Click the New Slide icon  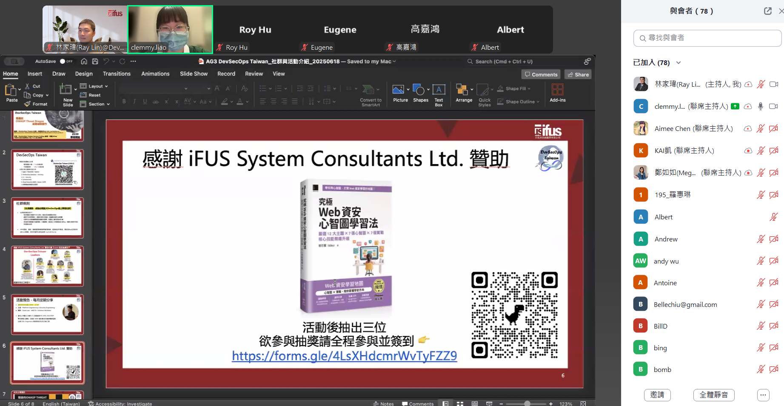click(x=66, y=90)
